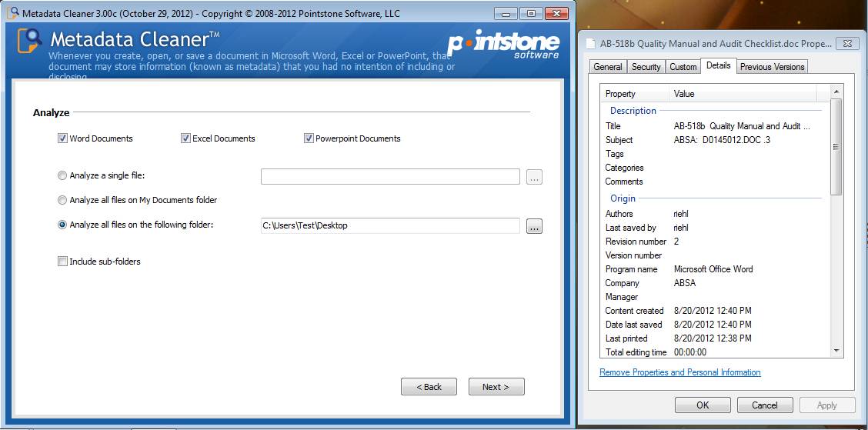Click the Last saved by value riehl

681,228
